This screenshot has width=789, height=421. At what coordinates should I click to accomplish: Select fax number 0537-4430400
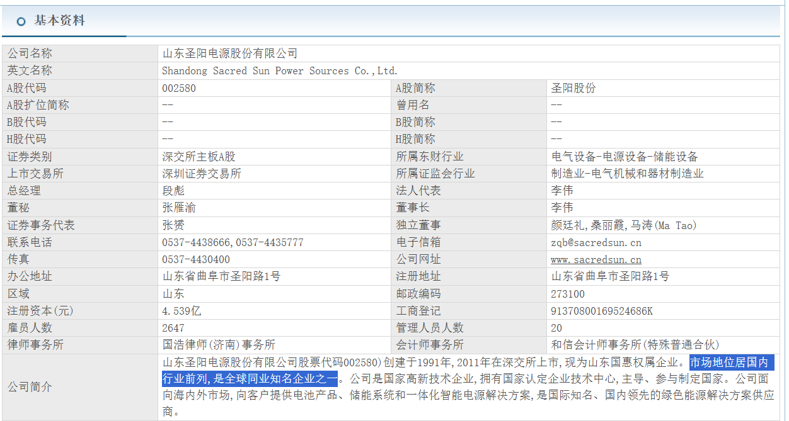(x=196, y=259)
